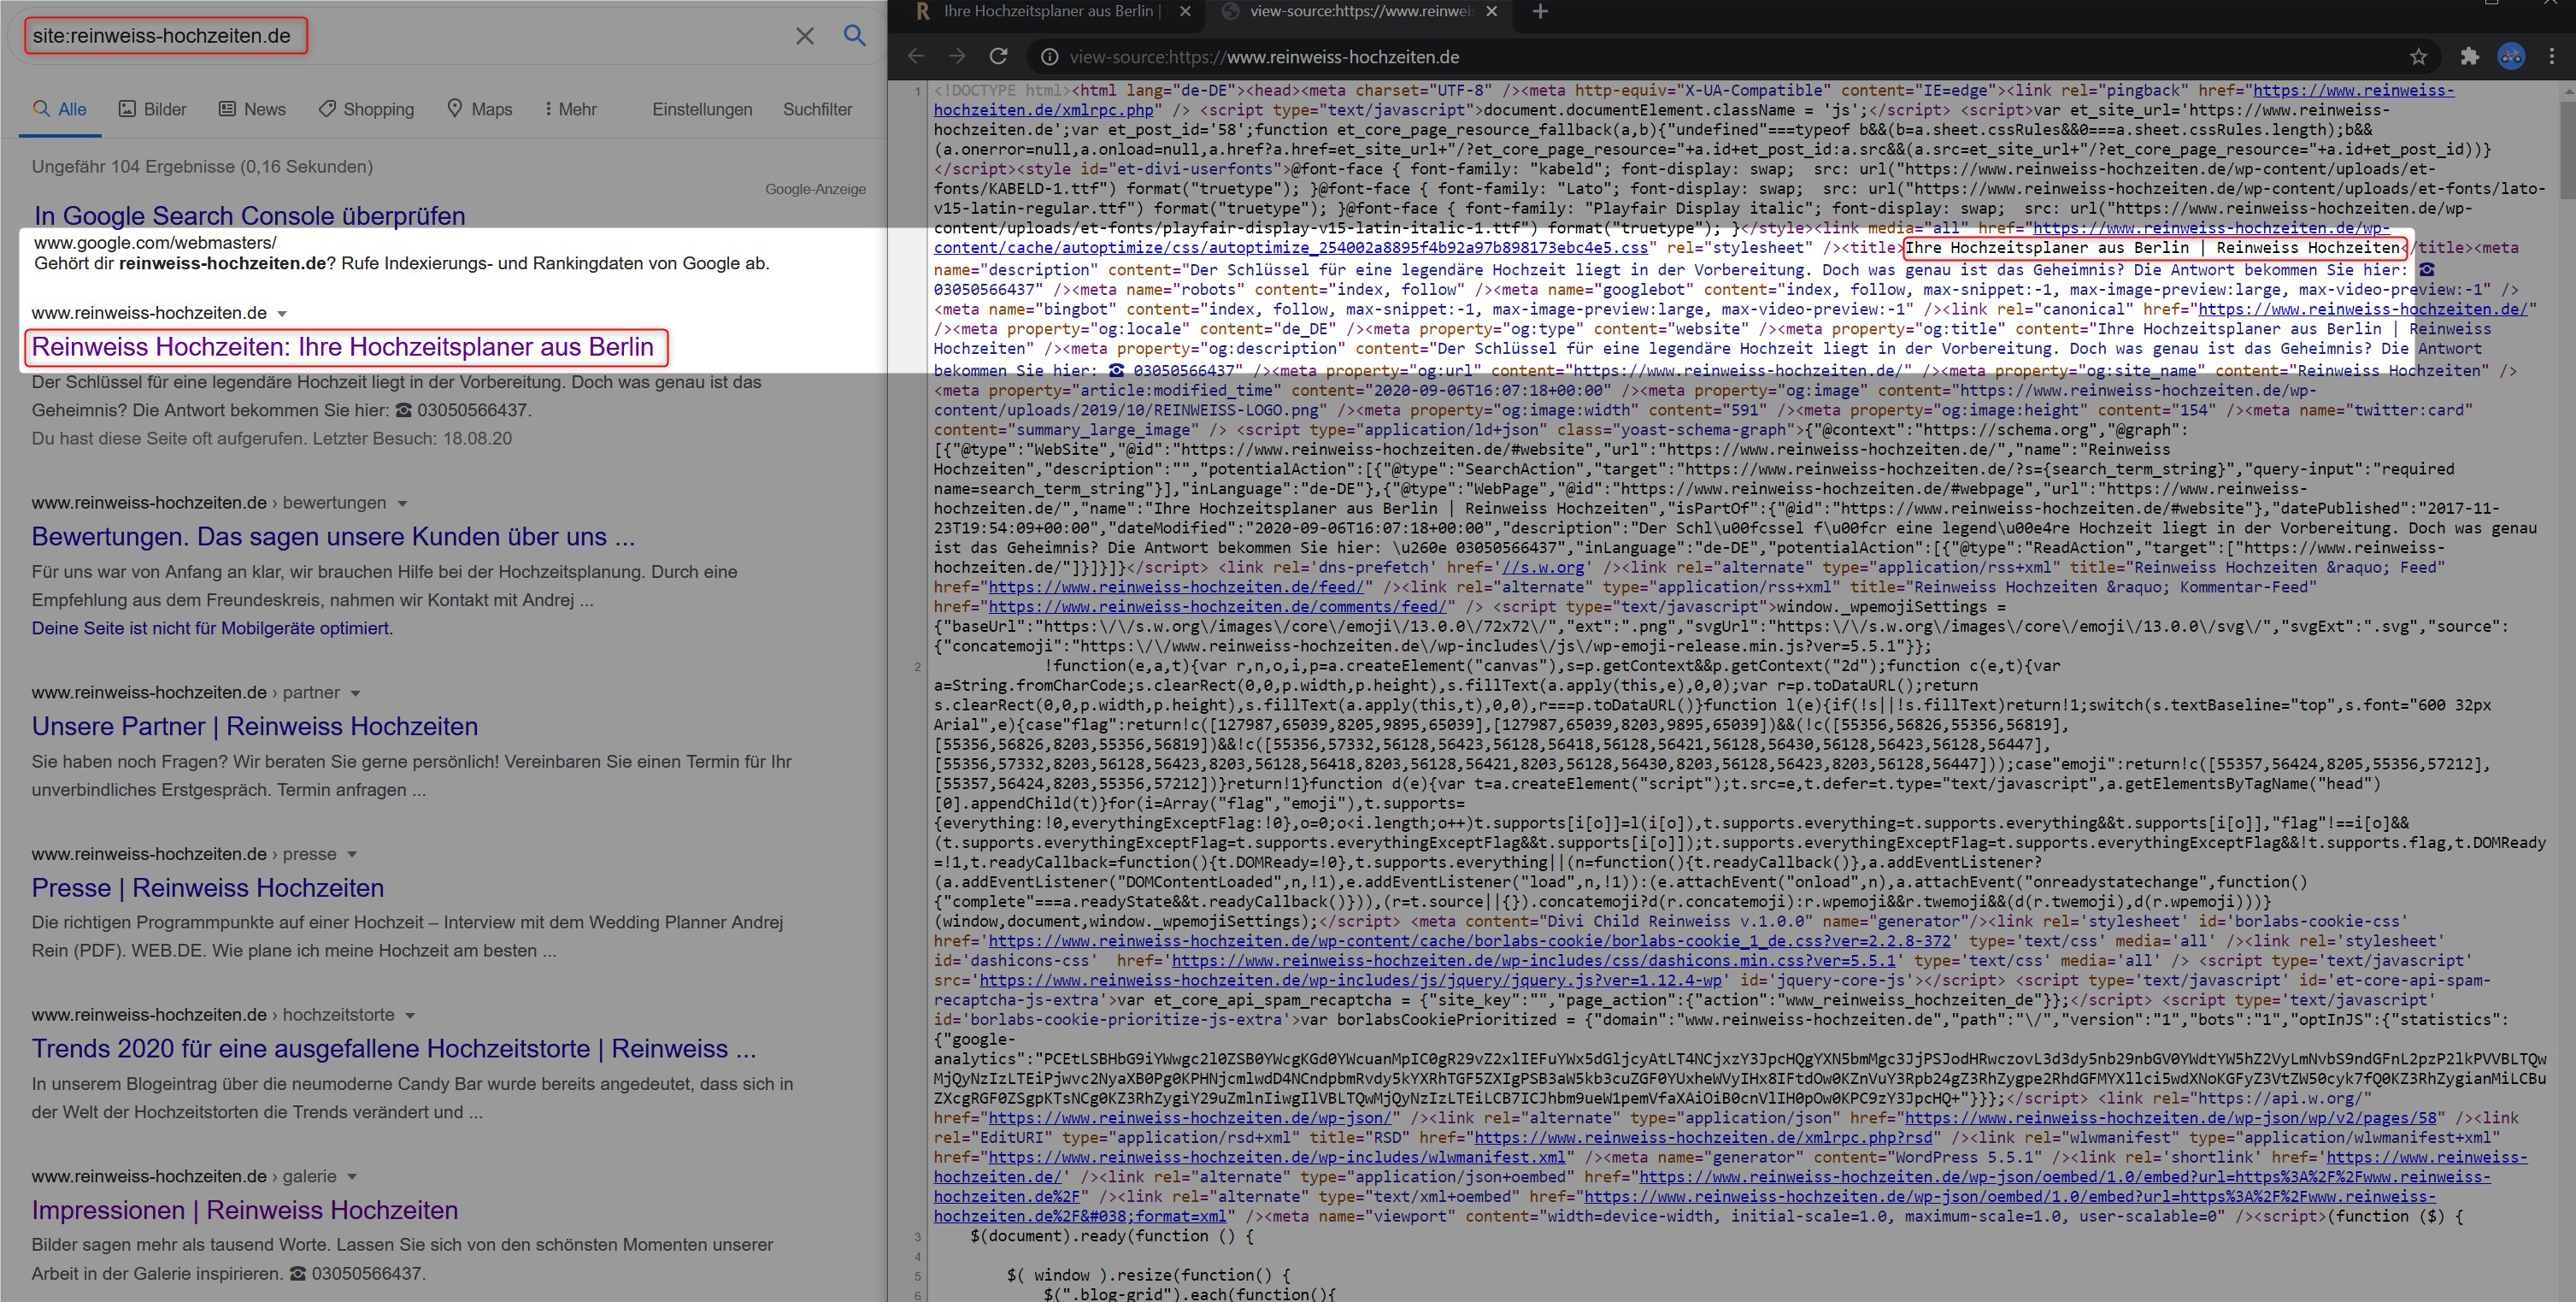Viewport: 2576px width, 1302px height.
Task: Click 'Deine Seite ist nicht für Mobilgeräte optimiert'
Action: 212,628
